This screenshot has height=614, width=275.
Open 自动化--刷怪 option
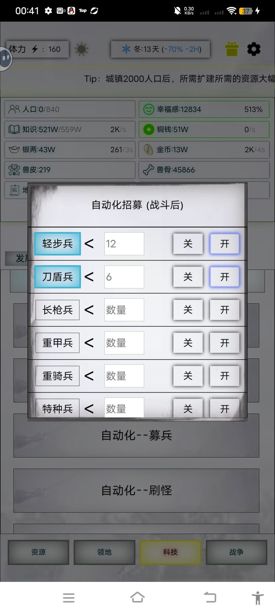point(136,490)
